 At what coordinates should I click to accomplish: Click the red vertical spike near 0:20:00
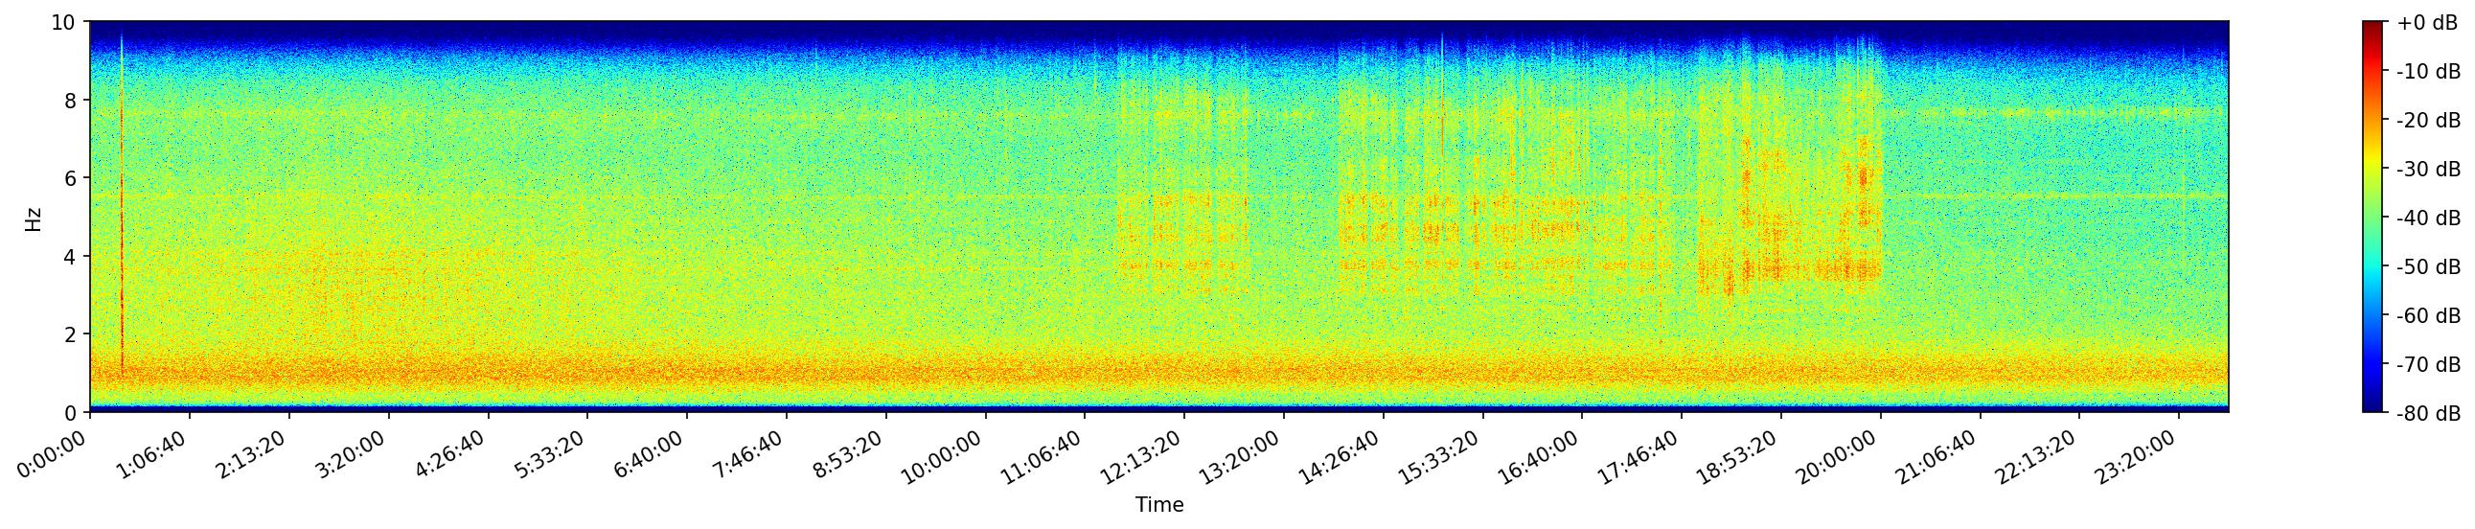click(122, 240)
